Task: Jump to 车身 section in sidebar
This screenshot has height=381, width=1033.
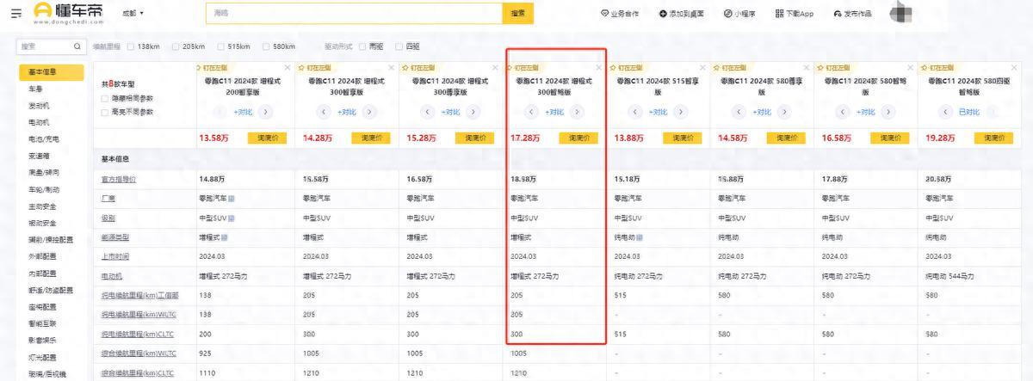Action: (x=35, y=89)
